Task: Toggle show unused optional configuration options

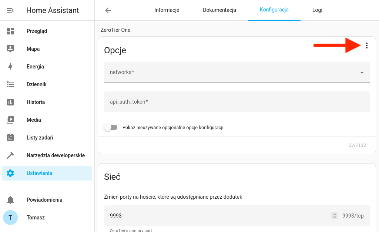Action: click(111, 128)
